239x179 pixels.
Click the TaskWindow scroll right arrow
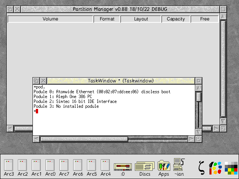click(x=191, y=139)
